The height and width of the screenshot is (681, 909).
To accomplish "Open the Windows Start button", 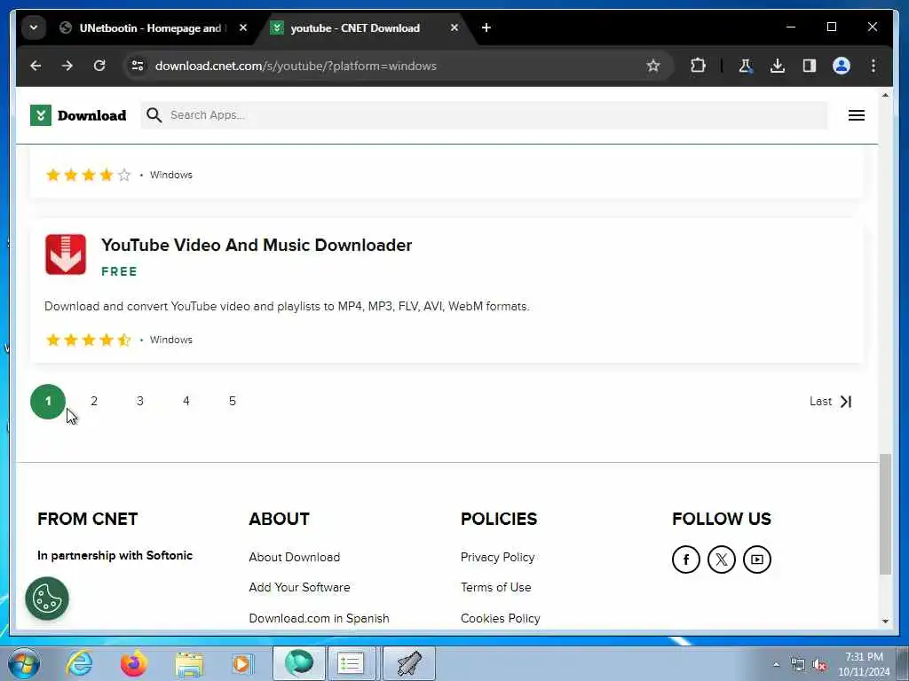I will (x=24, y=663).
